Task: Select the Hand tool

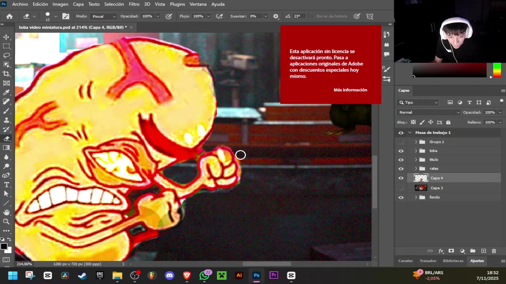Action: pyautogui.click(x=6, y=212)
